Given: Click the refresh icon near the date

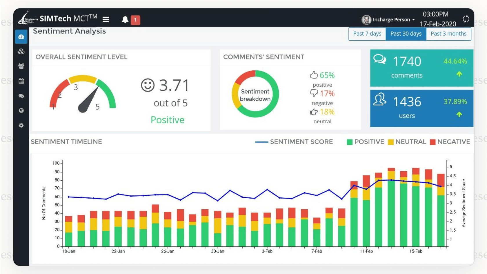Looking at the screenshot, I should coord(466,19).
